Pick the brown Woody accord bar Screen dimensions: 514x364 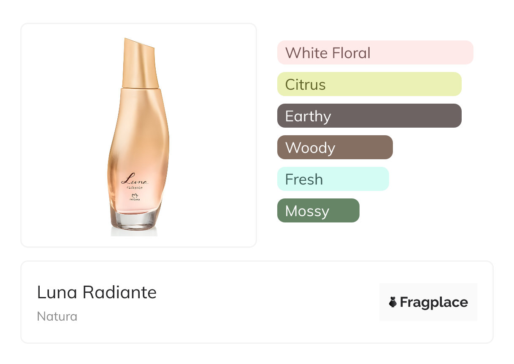[335, 147]
